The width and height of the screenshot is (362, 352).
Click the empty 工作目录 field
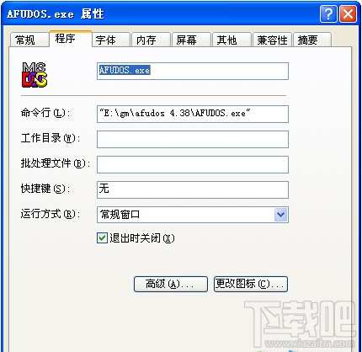click(193, 139)
